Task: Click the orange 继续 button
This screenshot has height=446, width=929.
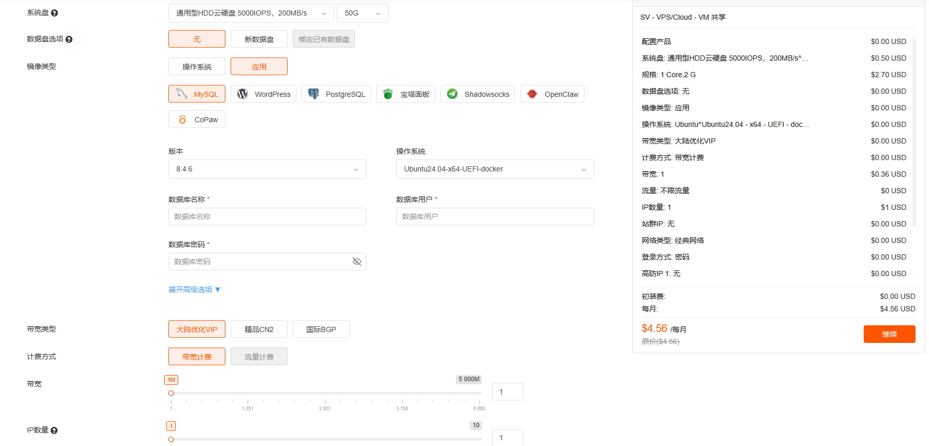Action: (889, 334)
